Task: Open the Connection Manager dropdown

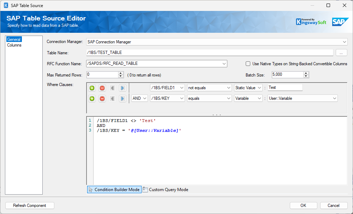Action: pos(345,42)
